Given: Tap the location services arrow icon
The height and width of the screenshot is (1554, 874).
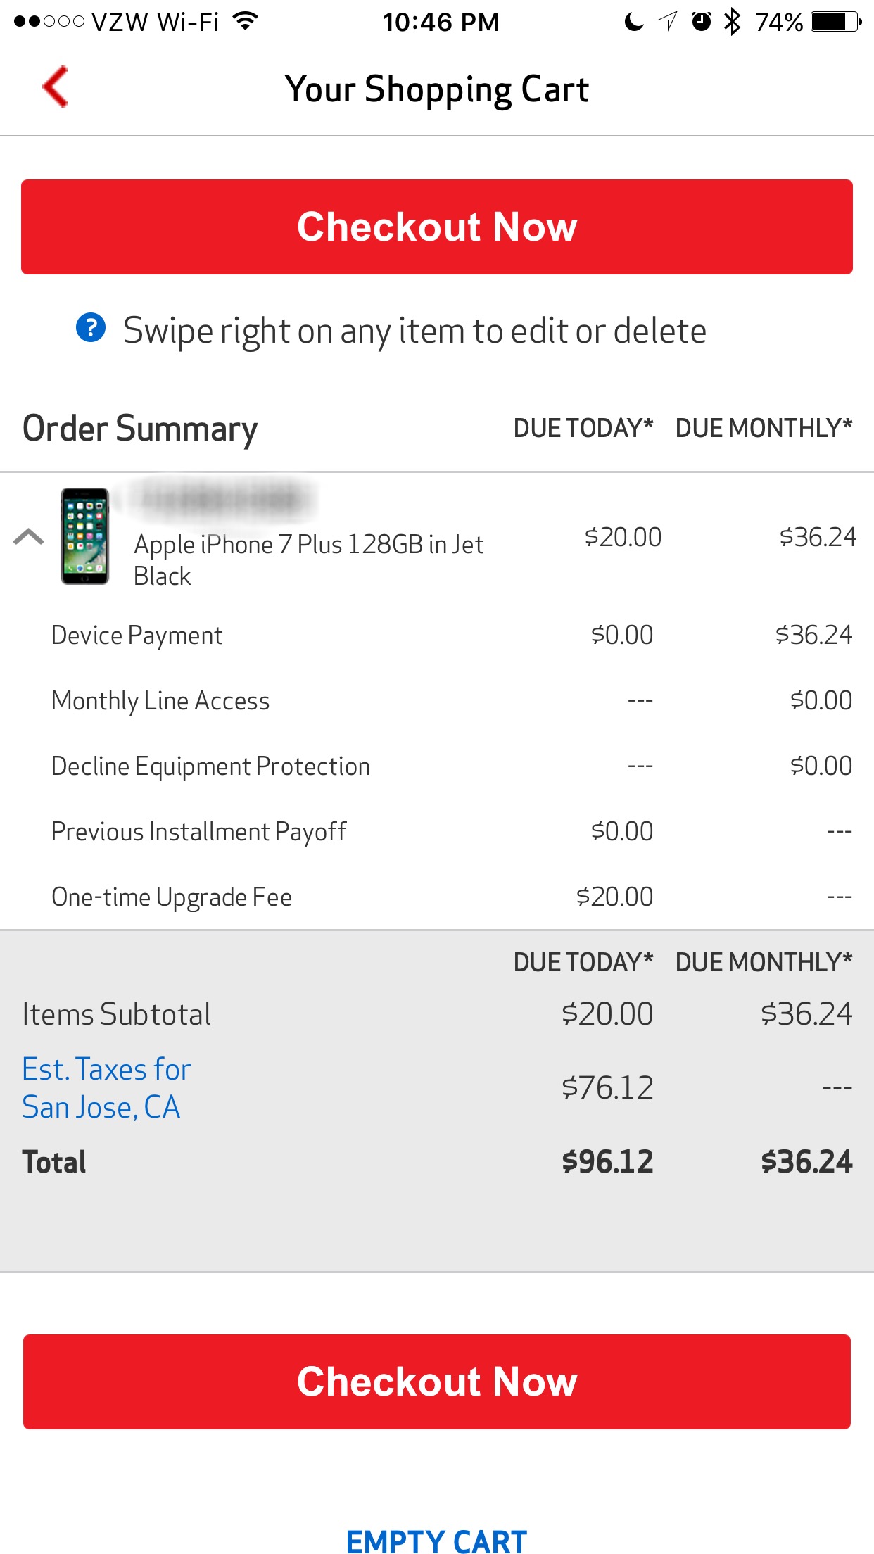Looking at the screenshot, I should coord(667,22).
